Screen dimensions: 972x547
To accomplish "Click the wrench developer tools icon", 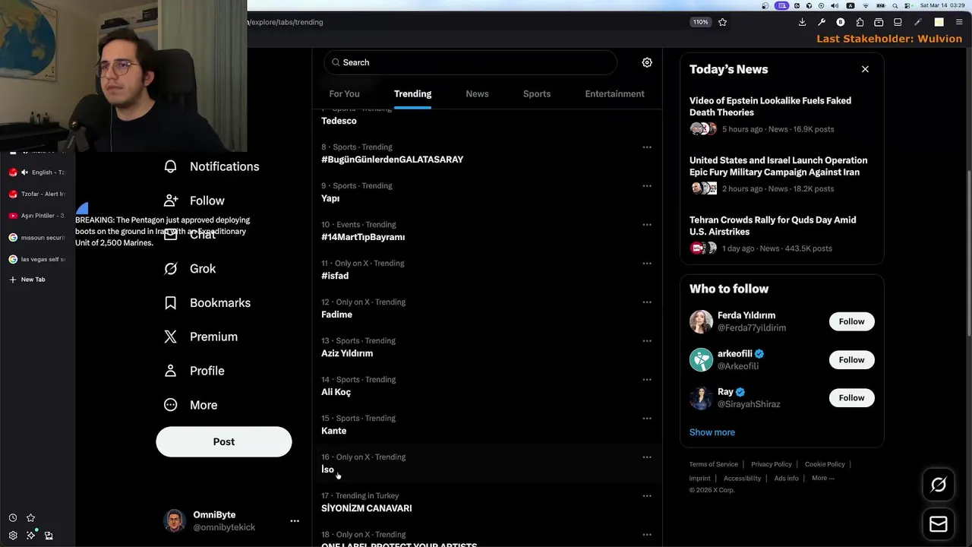I will pos(822,22).
